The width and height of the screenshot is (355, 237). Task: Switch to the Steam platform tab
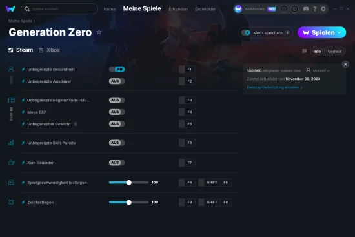(x=21, y=50)
